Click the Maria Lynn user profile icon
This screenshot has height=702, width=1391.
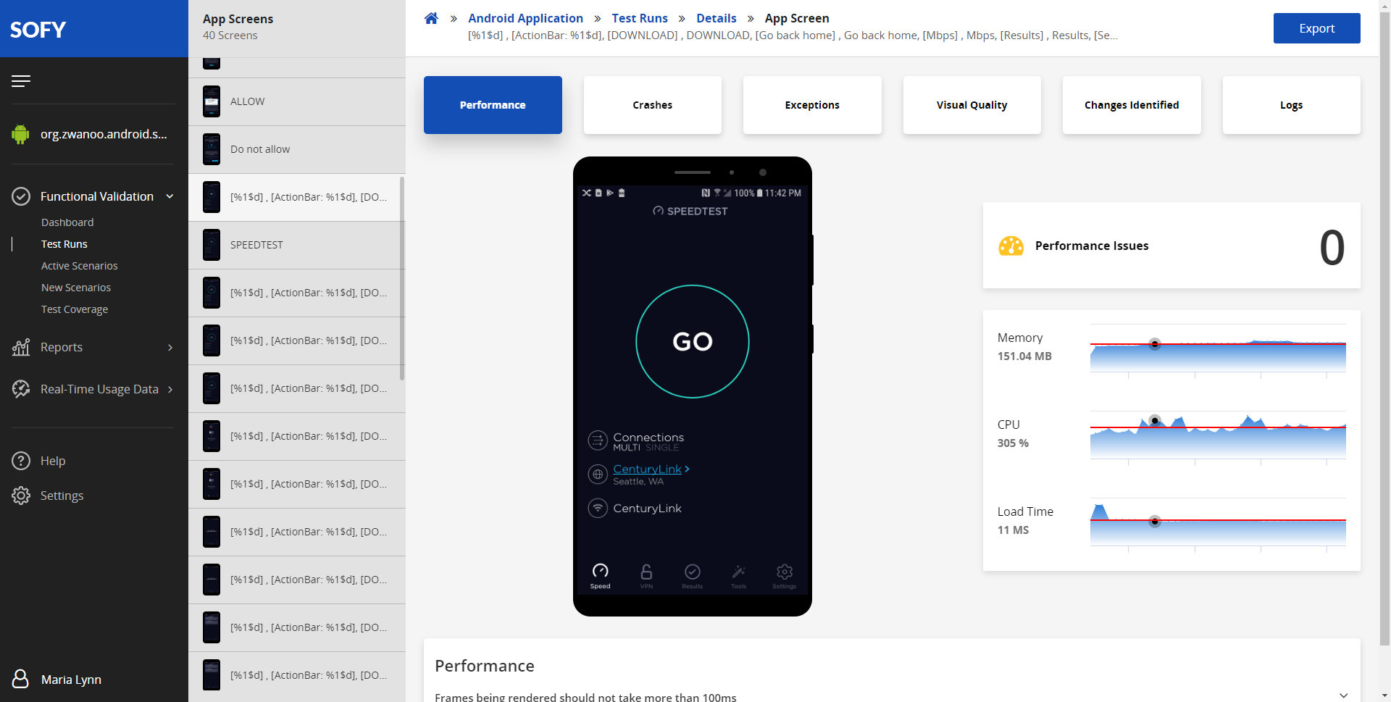point(20,679)
